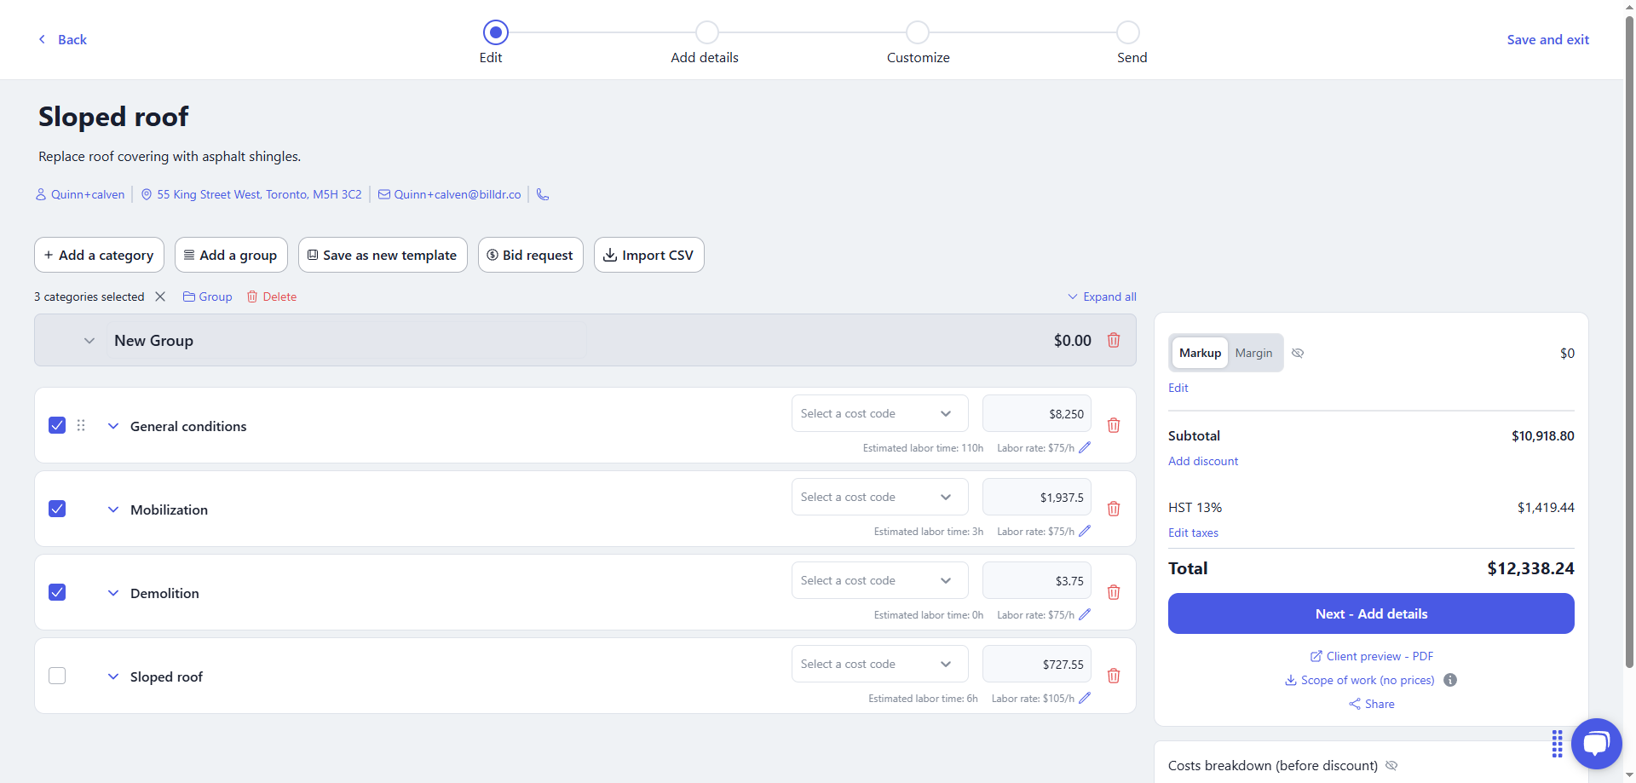Group the selected categories

coord(207,297)
